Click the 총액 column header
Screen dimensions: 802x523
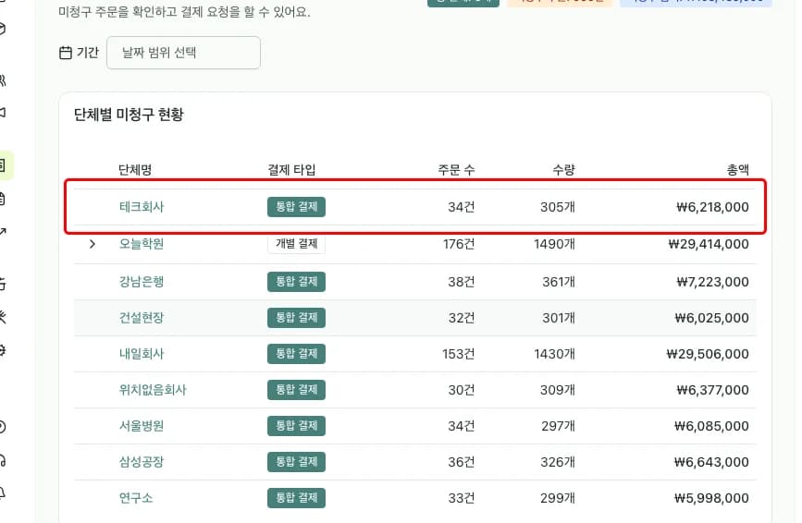[x=738, y=170]
